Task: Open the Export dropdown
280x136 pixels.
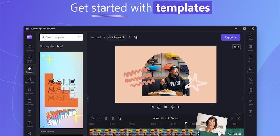Action: point(231,37)
